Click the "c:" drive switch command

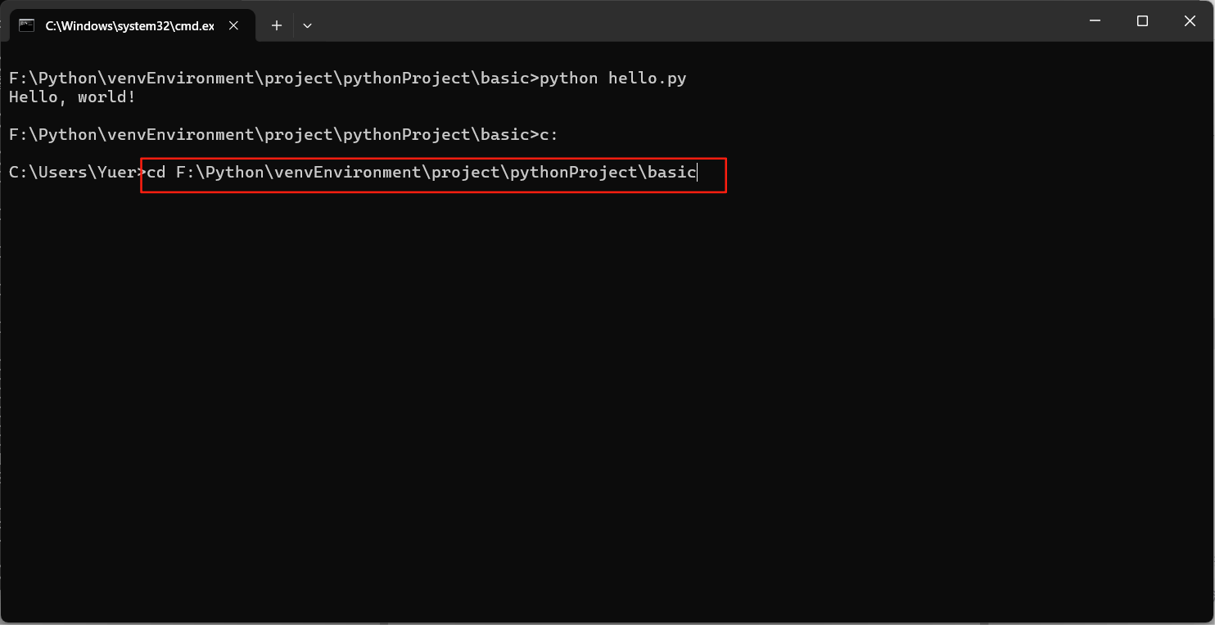click(549, 135)
